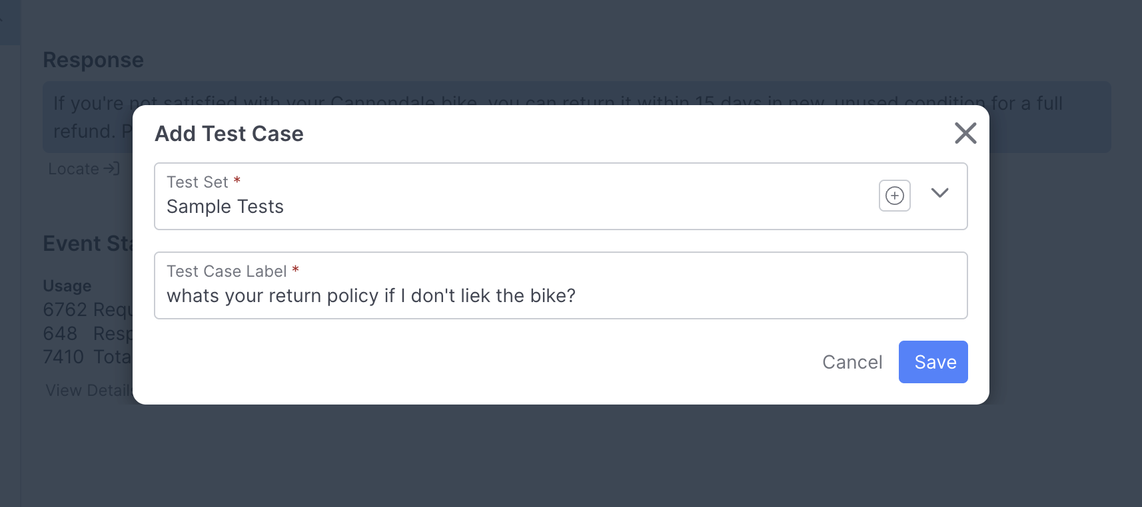Click the 6762 request token count
This screenshot has height=507, width=1142.
point(65,310)
